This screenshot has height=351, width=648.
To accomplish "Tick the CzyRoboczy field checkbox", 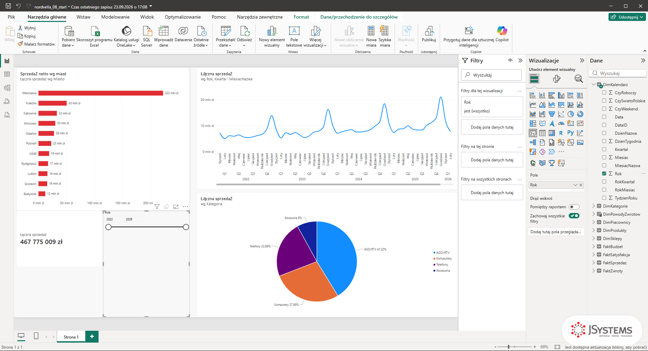I will click(x=604, y=92).
